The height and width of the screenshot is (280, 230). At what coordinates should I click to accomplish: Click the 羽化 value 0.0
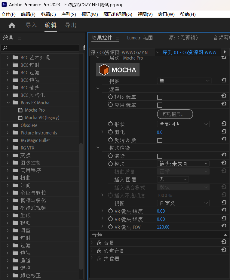tap(160, 132)
